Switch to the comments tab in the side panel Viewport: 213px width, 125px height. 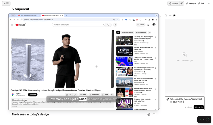pos(174,15)
